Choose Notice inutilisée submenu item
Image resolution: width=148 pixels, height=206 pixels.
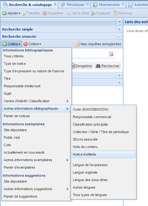pos(104,154)
